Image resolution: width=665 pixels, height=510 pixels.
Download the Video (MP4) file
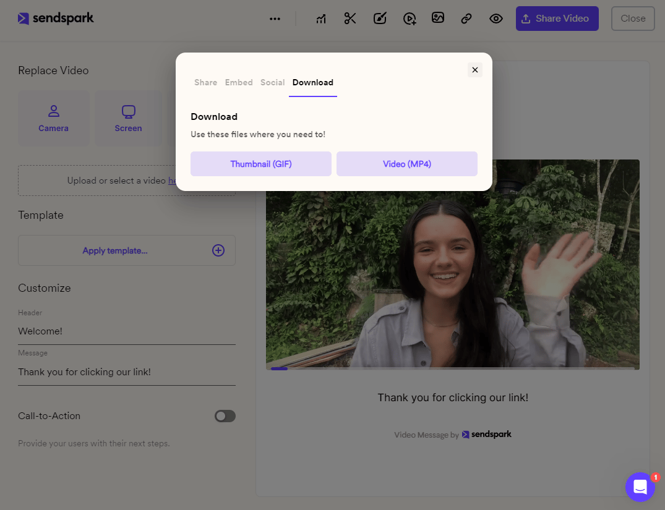click(407, 164)
